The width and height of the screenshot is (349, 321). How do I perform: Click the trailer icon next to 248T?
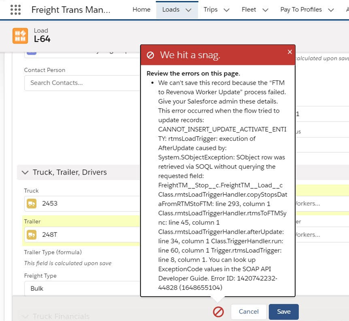31,235
